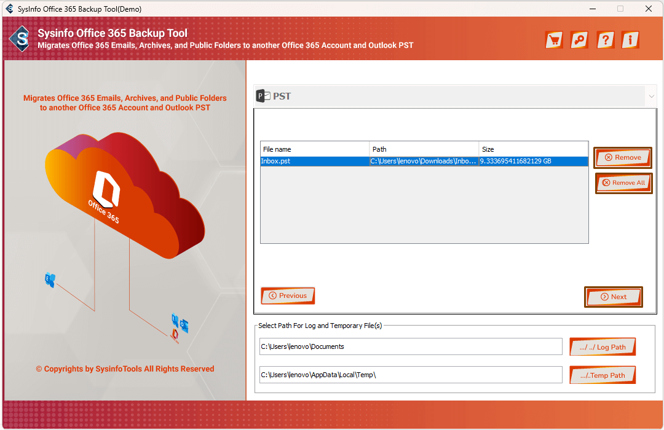Proceed with the Next button

tap(613, 297)
